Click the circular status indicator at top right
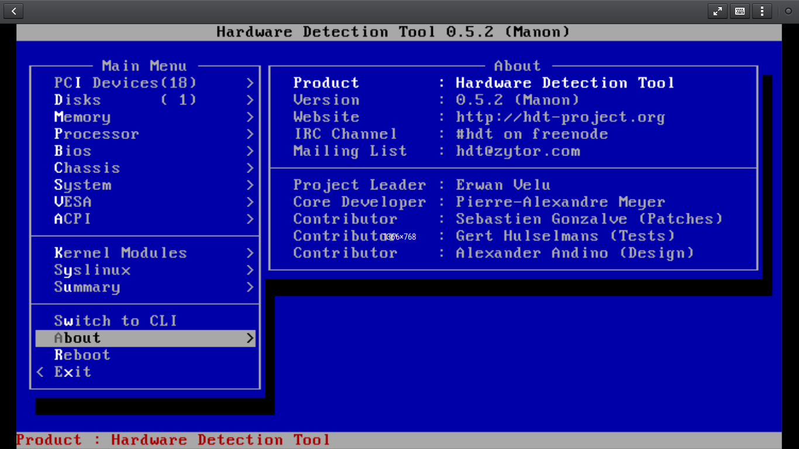Viewport: 799px width, 449px height. [788, 11]
